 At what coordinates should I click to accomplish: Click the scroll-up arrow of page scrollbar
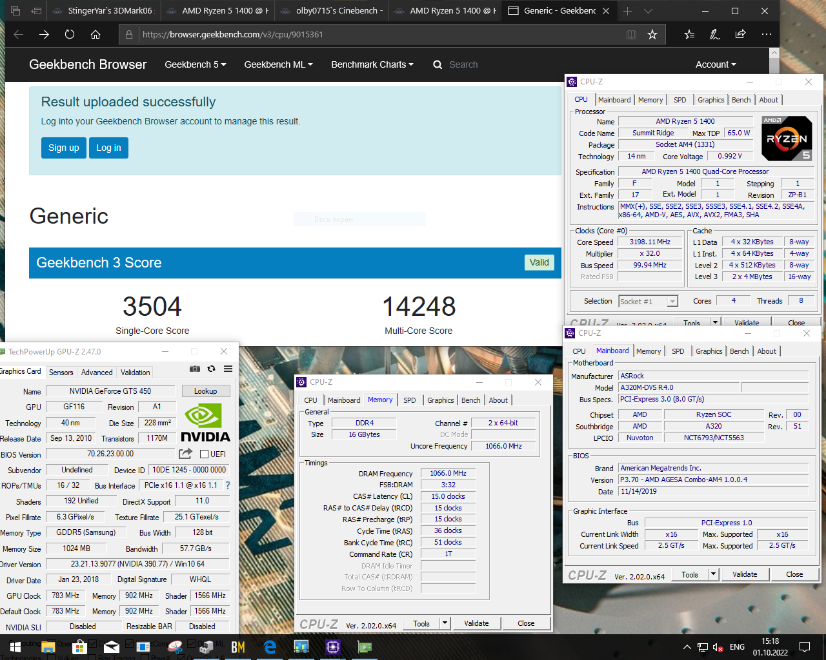(x=774, y=53)
